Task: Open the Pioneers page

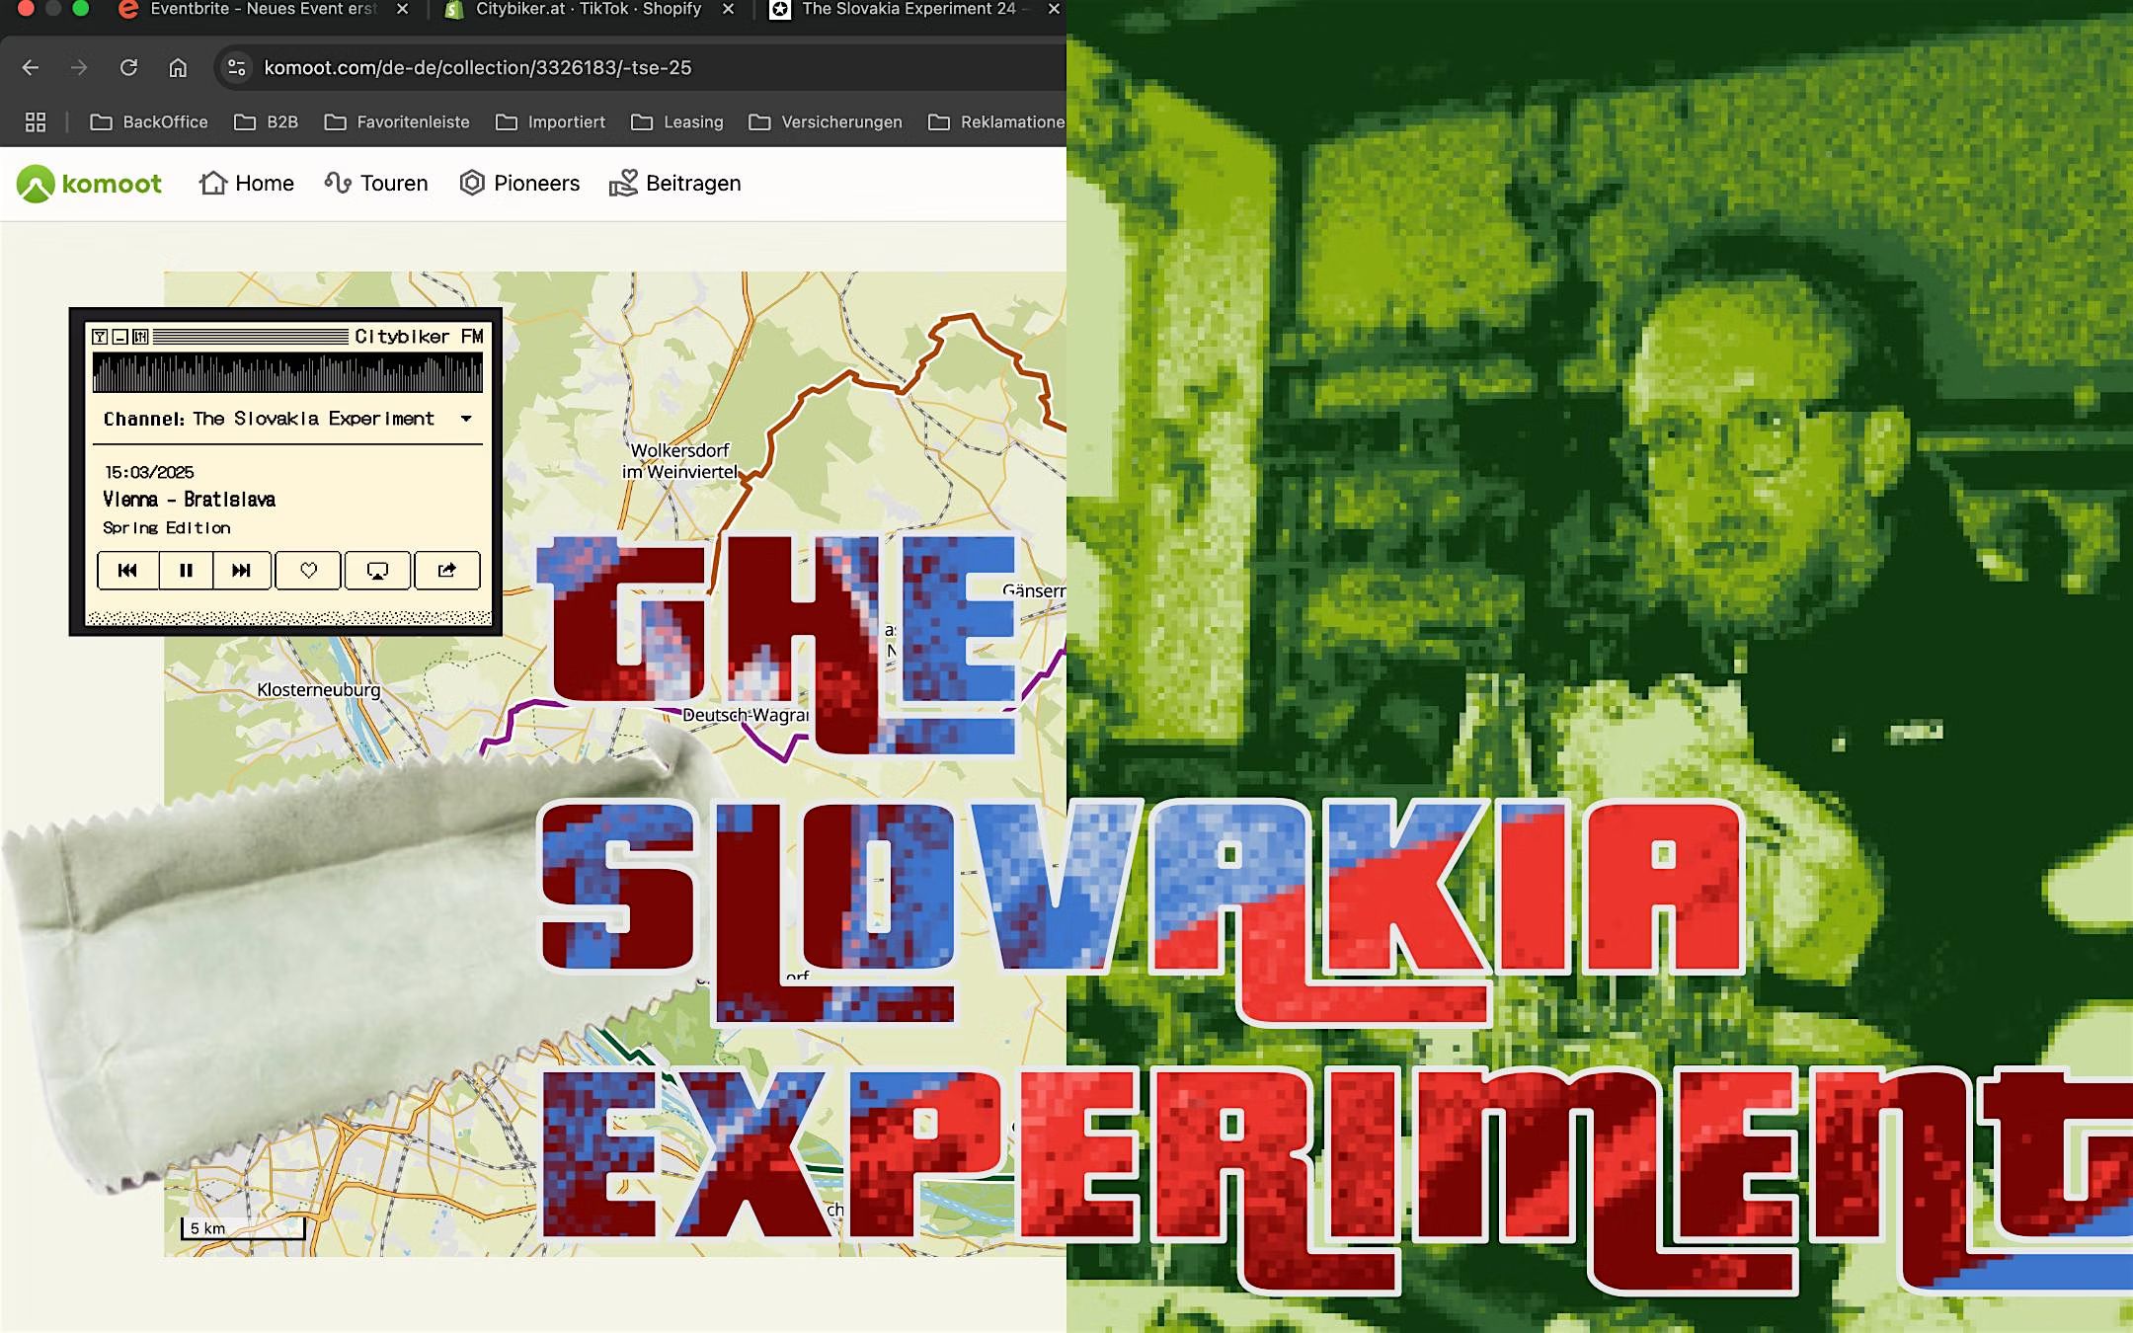Action: point(519,184)
